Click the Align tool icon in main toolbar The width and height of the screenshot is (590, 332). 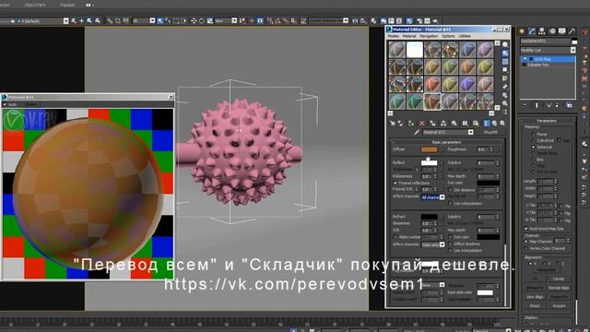click(x=363, y=20)
